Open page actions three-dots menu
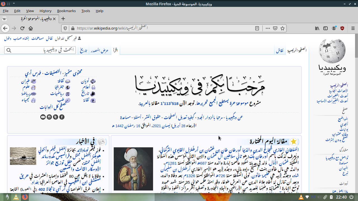 coord(268,28)
